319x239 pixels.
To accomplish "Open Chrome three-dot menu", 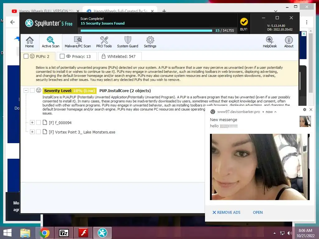I will (x=307, y=22).
